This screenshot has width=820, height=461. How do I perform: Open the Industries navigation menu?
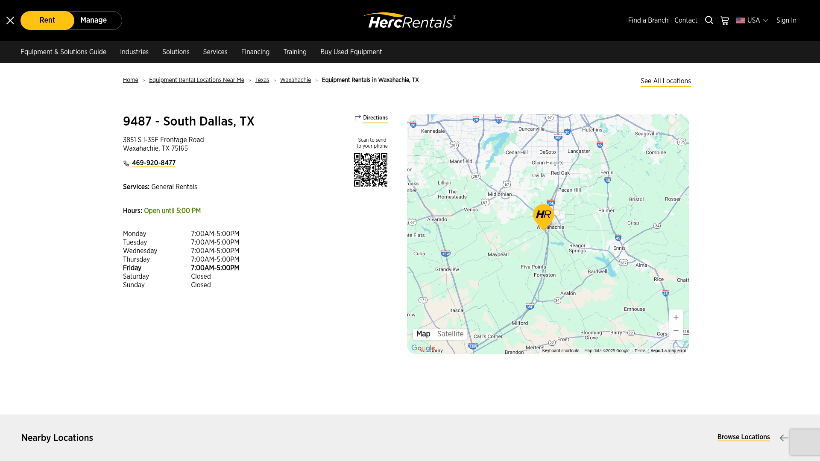tap(134, 52)
